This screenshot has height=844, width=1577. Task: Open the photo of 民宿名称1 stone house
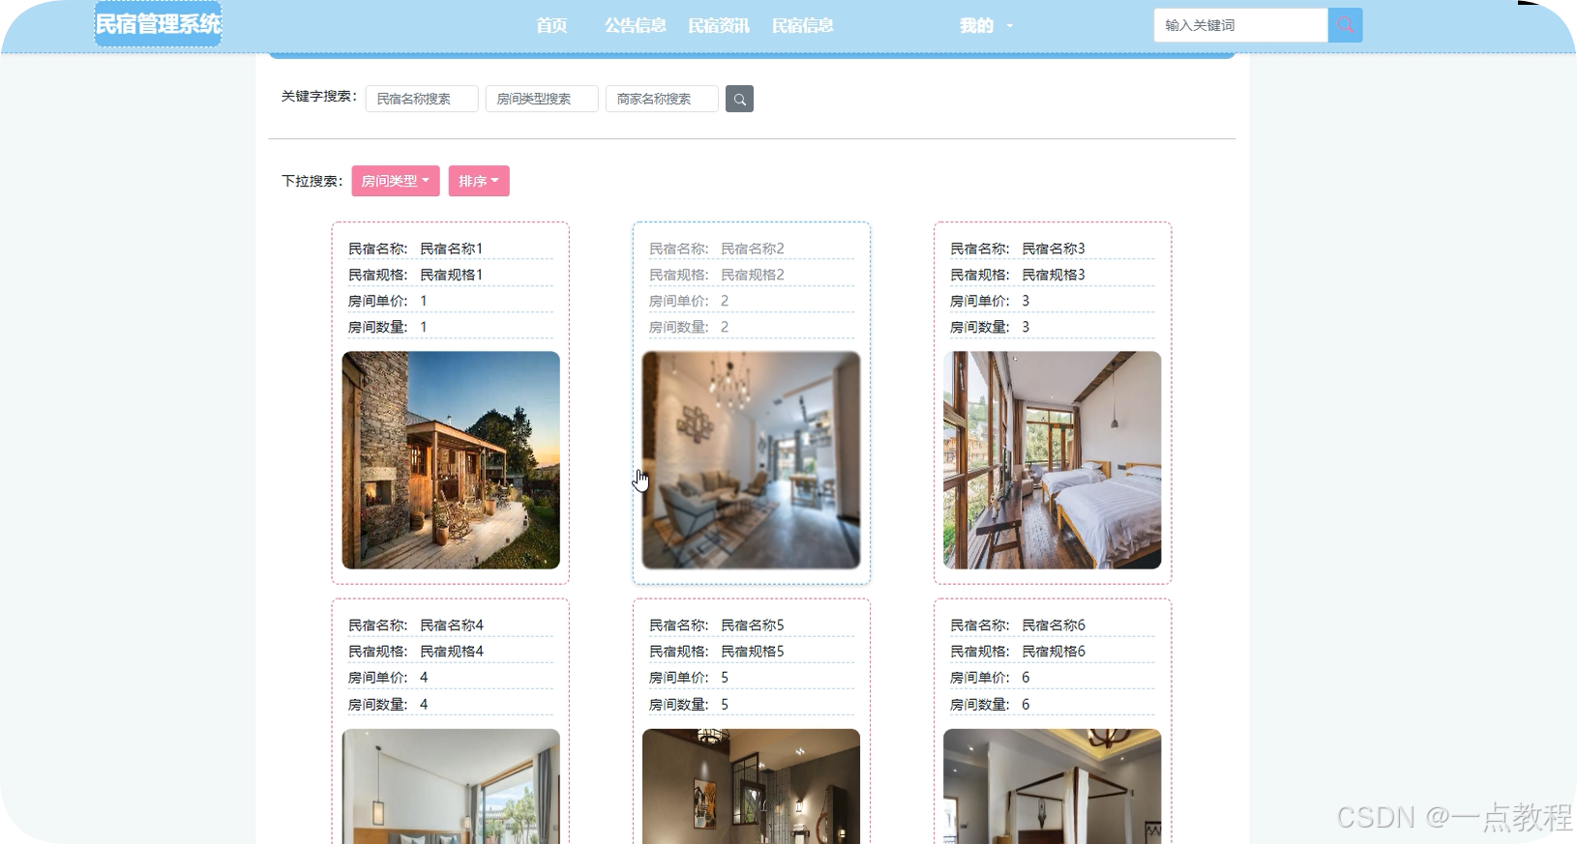(x=451, y=460)
